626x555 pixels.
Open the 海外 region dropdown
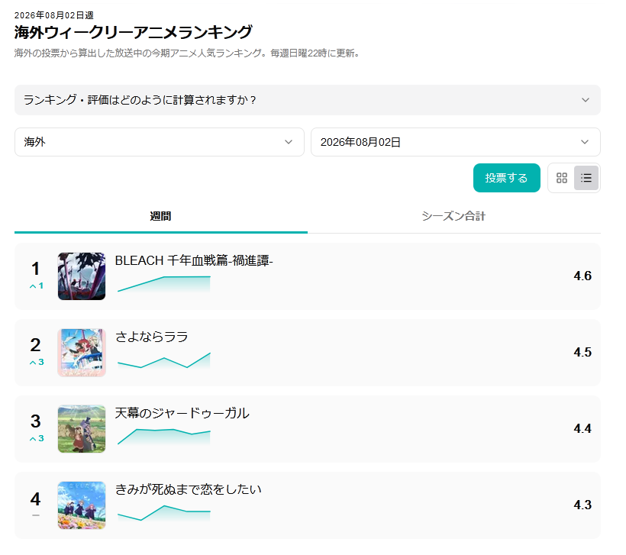point(160,142)
